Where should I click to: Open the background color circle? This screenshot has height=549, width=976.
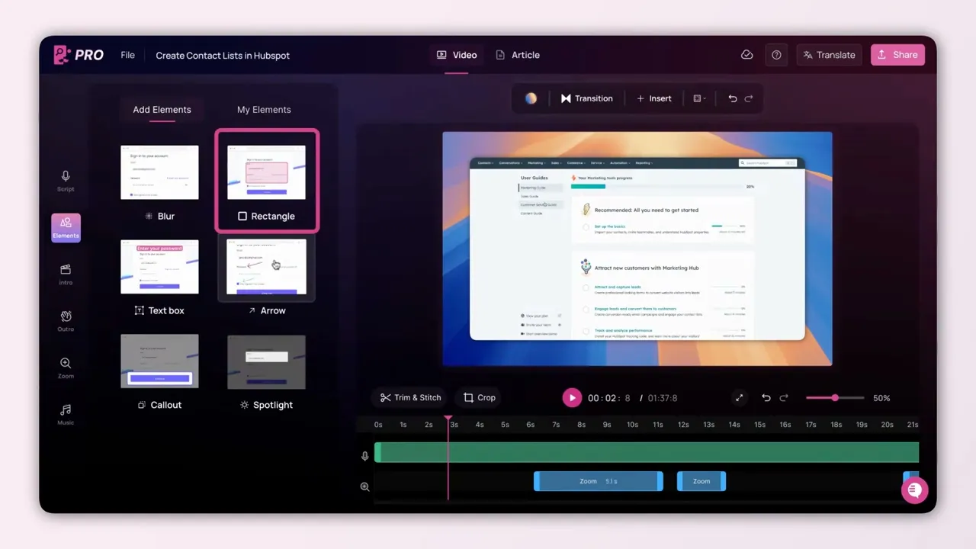[531, 98]
